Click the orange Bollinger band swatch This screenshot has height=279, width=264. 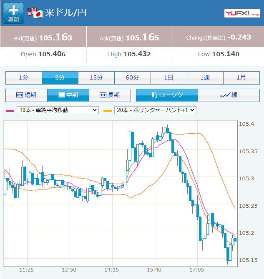click(108, 111)
